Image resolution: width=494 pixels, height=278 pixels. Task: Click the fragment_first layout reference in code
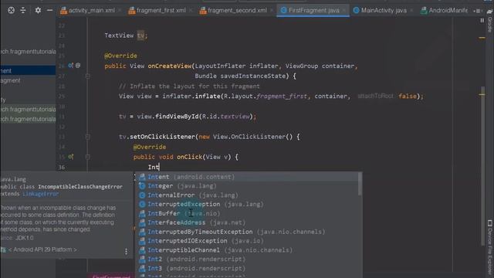click(281, 96)
